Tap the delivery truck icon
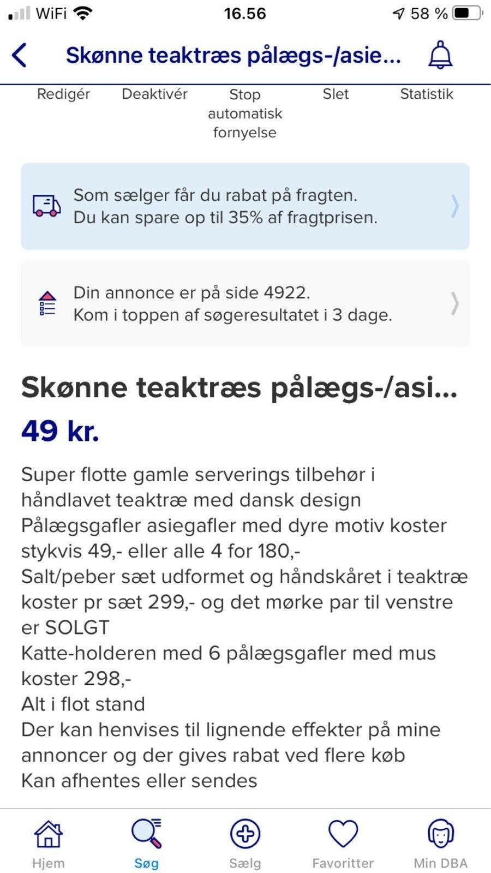Image resolution: width=491 pixels, height=873 pixels. [46, 206]
